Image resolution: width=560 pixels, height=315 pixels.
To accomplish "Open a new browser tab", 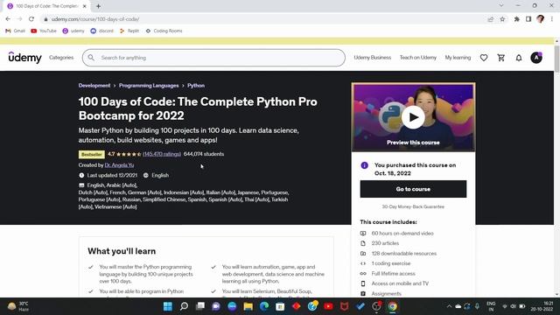I will pos(98,6).
